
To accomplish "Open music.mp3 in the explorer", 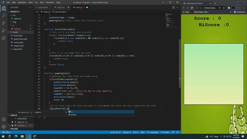I will click(x=19, y=46).
